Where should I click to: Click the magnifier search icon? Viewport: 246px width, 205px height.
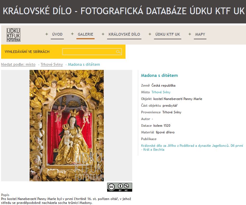tap(119, 52)
